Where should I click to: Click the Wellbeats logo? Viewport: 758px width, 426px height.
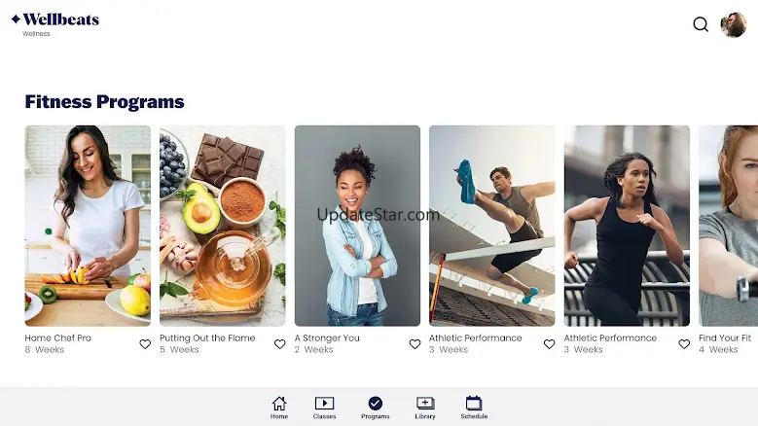[55, 19]
